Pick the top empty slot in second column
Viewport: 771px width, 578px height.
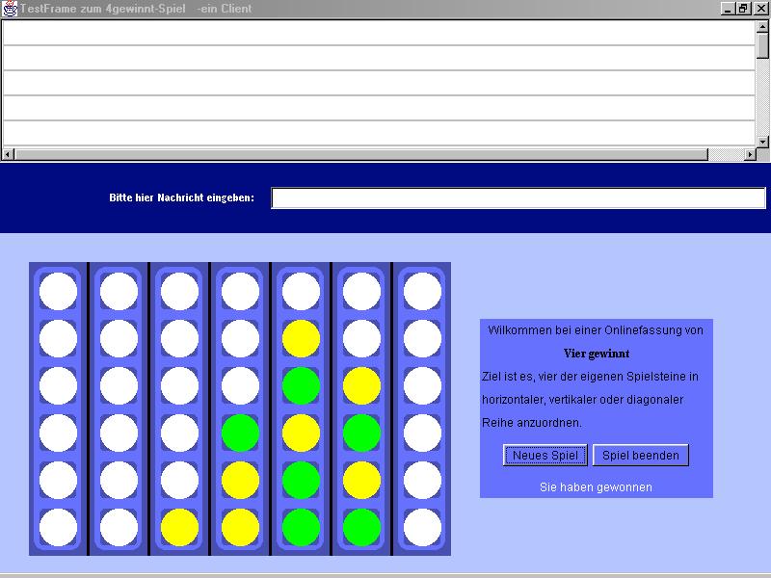tap(119, 291)
